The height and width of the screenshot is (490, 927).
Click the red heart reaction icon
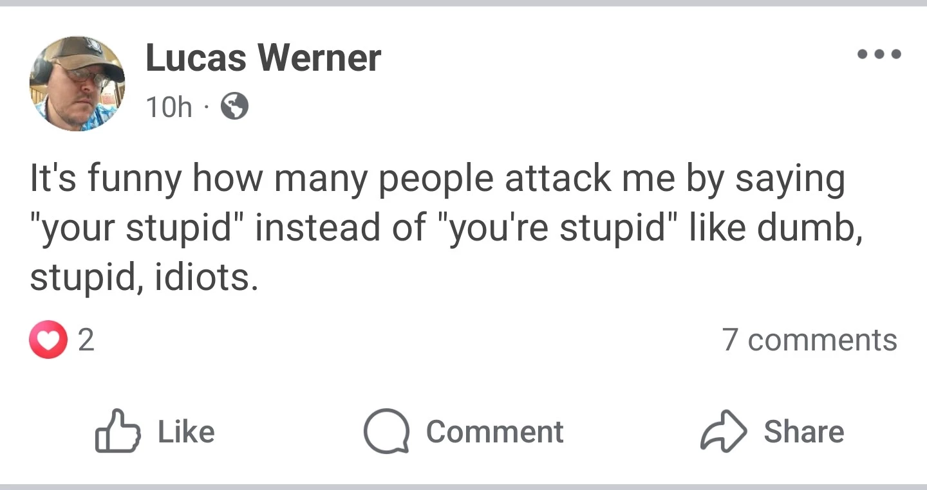[x=48, y=340]
